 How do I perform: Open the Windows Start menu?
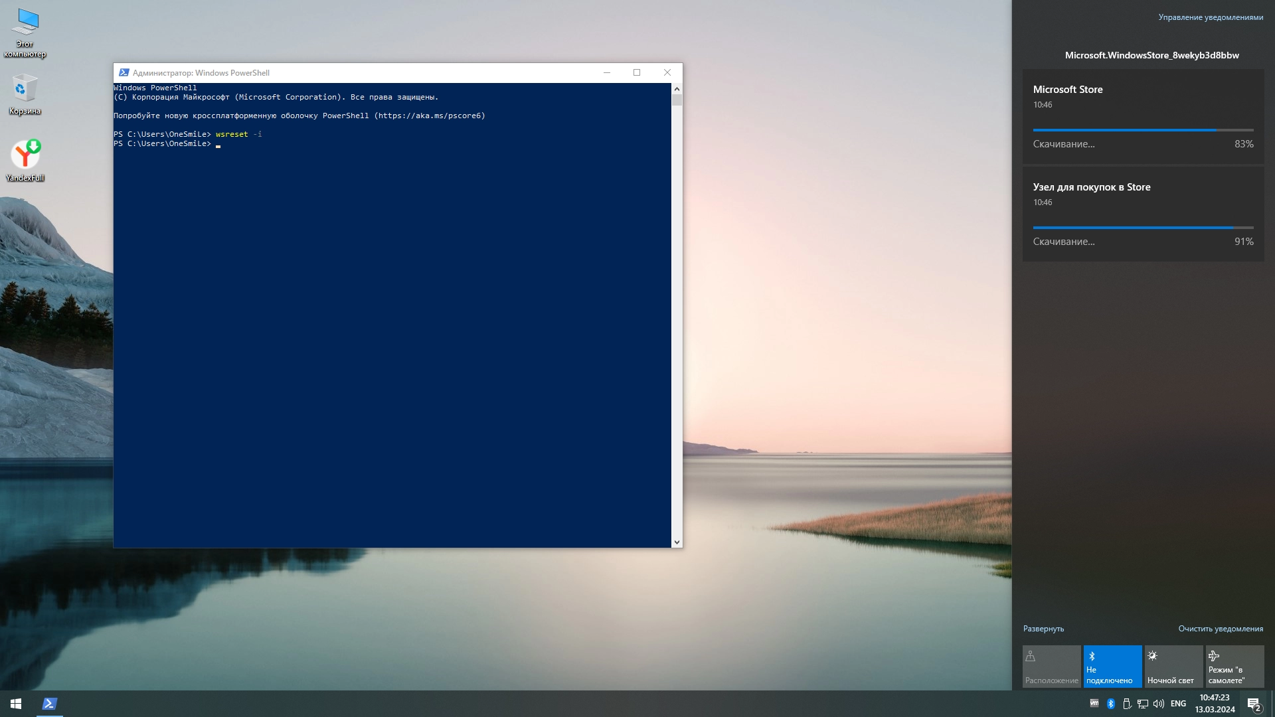[16, 704]
